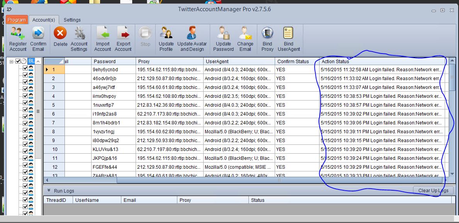The width and height of the screenshot is (459, 223).
Task: Click the Change Email icon
Action: (245, 33)
